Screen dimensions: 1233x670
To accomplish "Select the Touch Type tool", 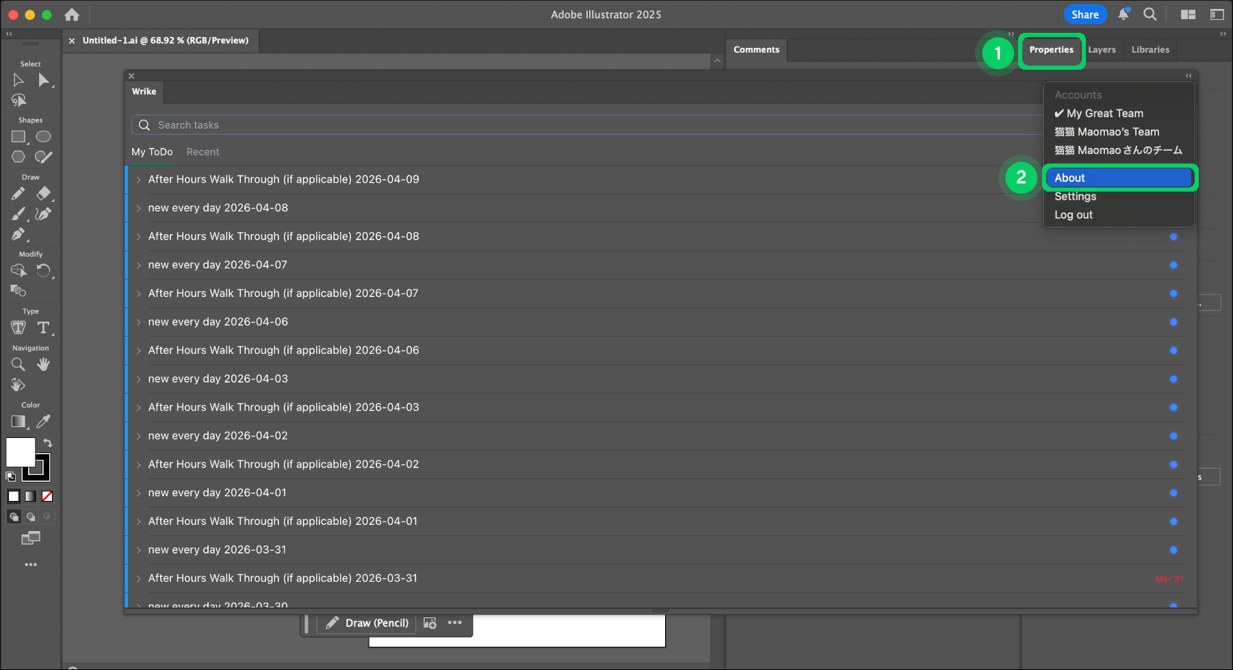I will pos(18,328).
